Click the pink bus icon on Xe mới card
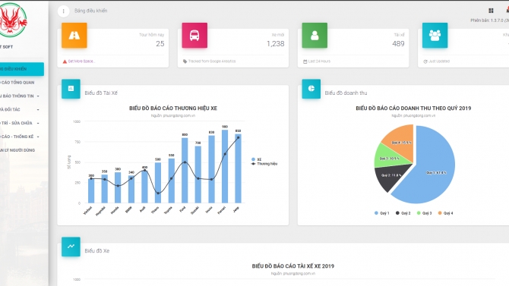This screenshot has height=286, width=509. (x=194, y=36)
